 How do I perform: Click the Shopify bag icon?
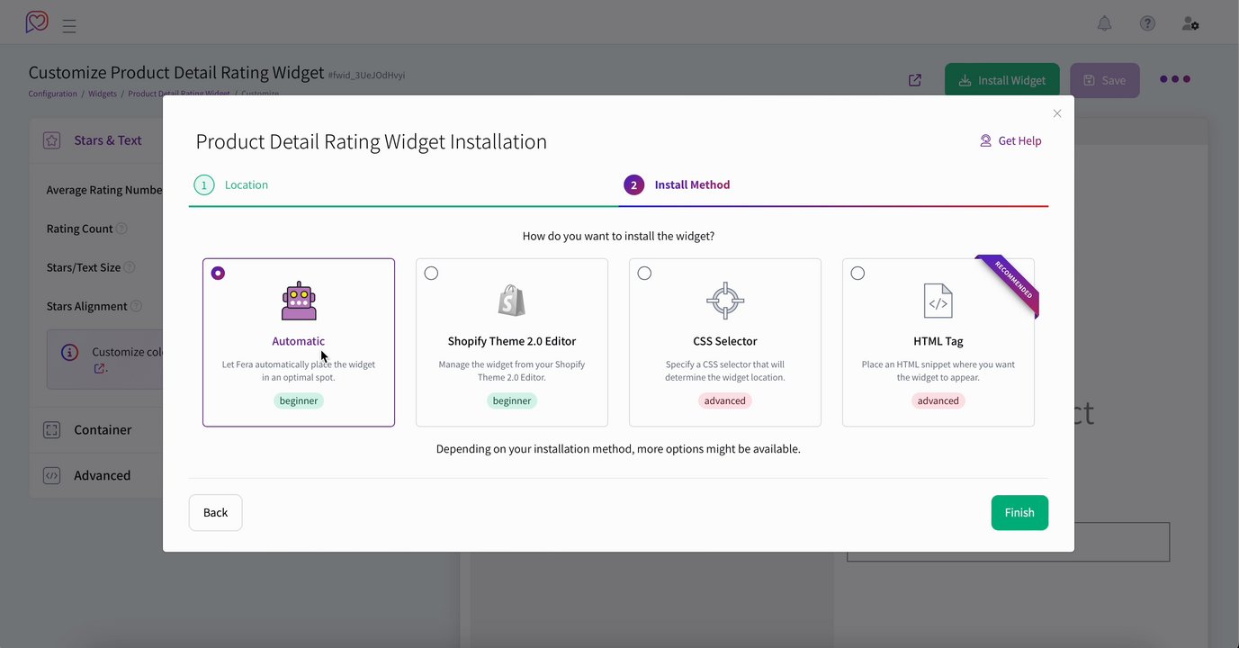coord(512,301)
